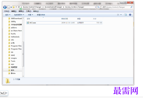Open the 工具(T) menu

click(29, 11)
